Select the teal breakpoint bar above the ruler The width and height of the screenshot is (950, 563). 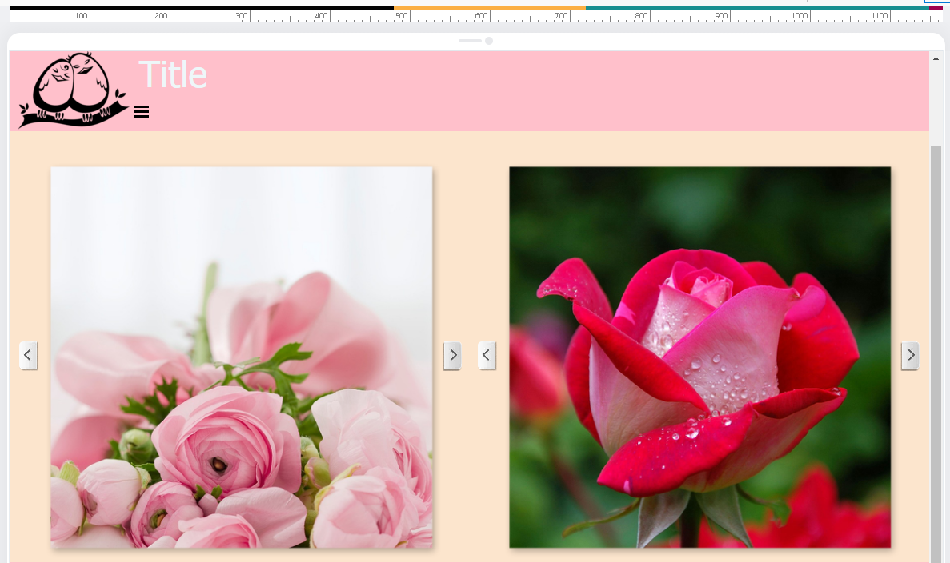(x=756, y=8)
